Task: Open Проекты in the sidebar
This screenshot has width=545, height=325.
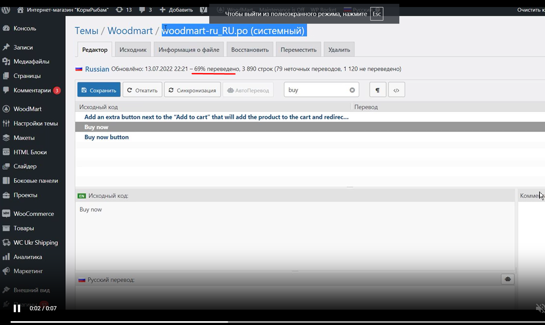Action: (x=25, y=195)
